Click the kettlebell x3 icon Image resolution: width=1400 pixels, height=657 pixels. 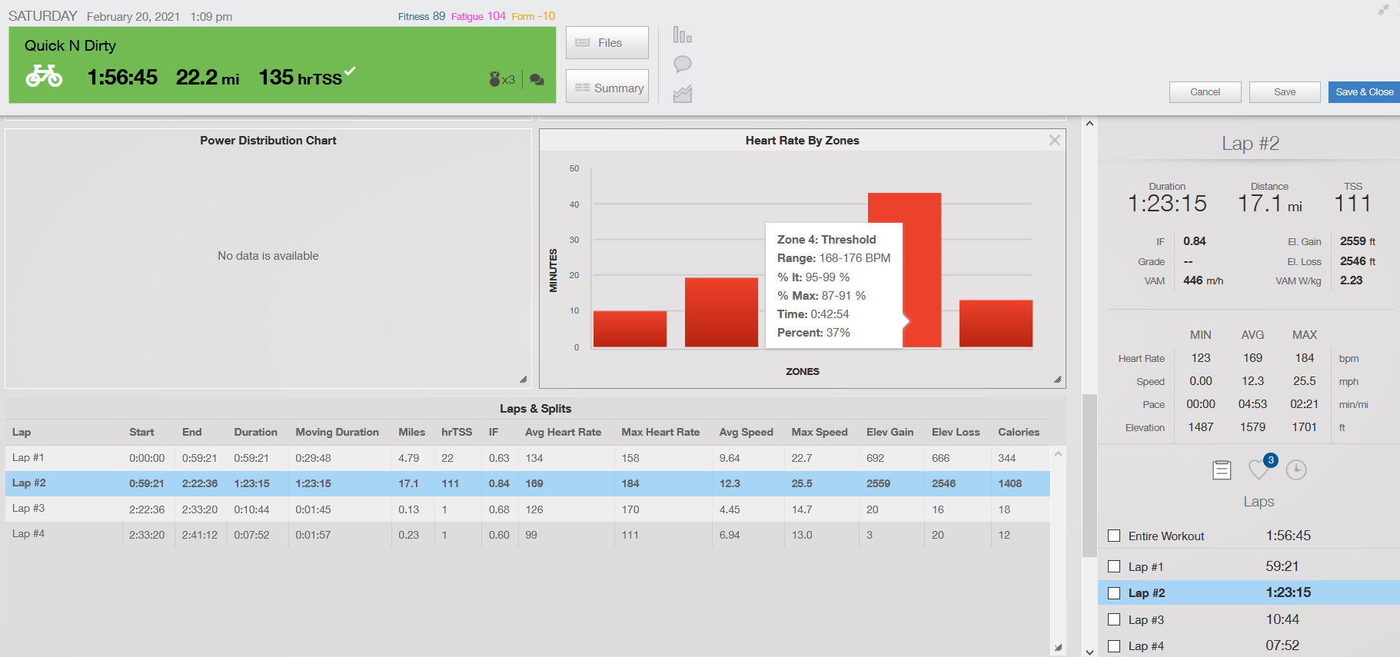coord(502,79)
